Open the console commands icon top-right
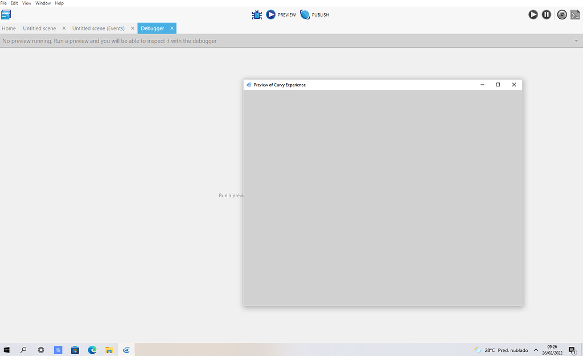The image size is (583, 356). click(575, 14)
